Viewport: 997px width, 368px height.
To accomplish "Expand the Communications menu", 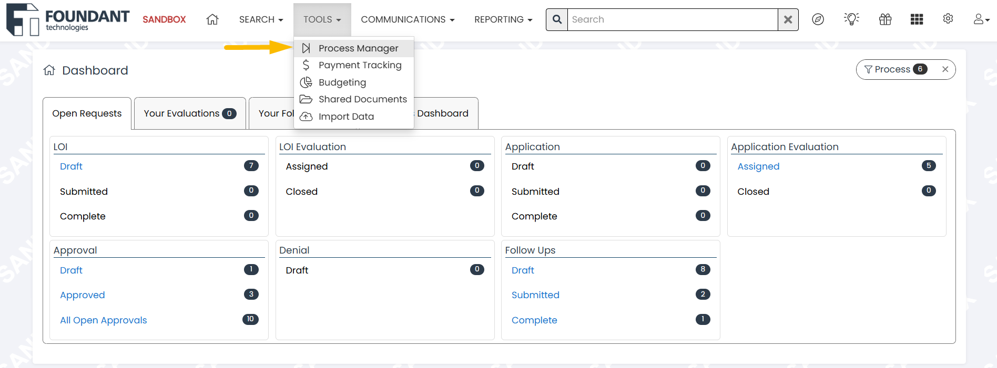I will (408, 19).
